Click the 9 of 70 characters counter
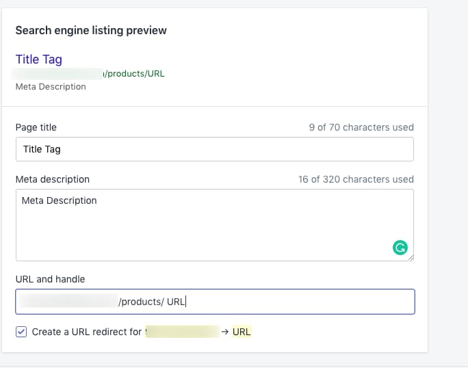 coord(361,127)
